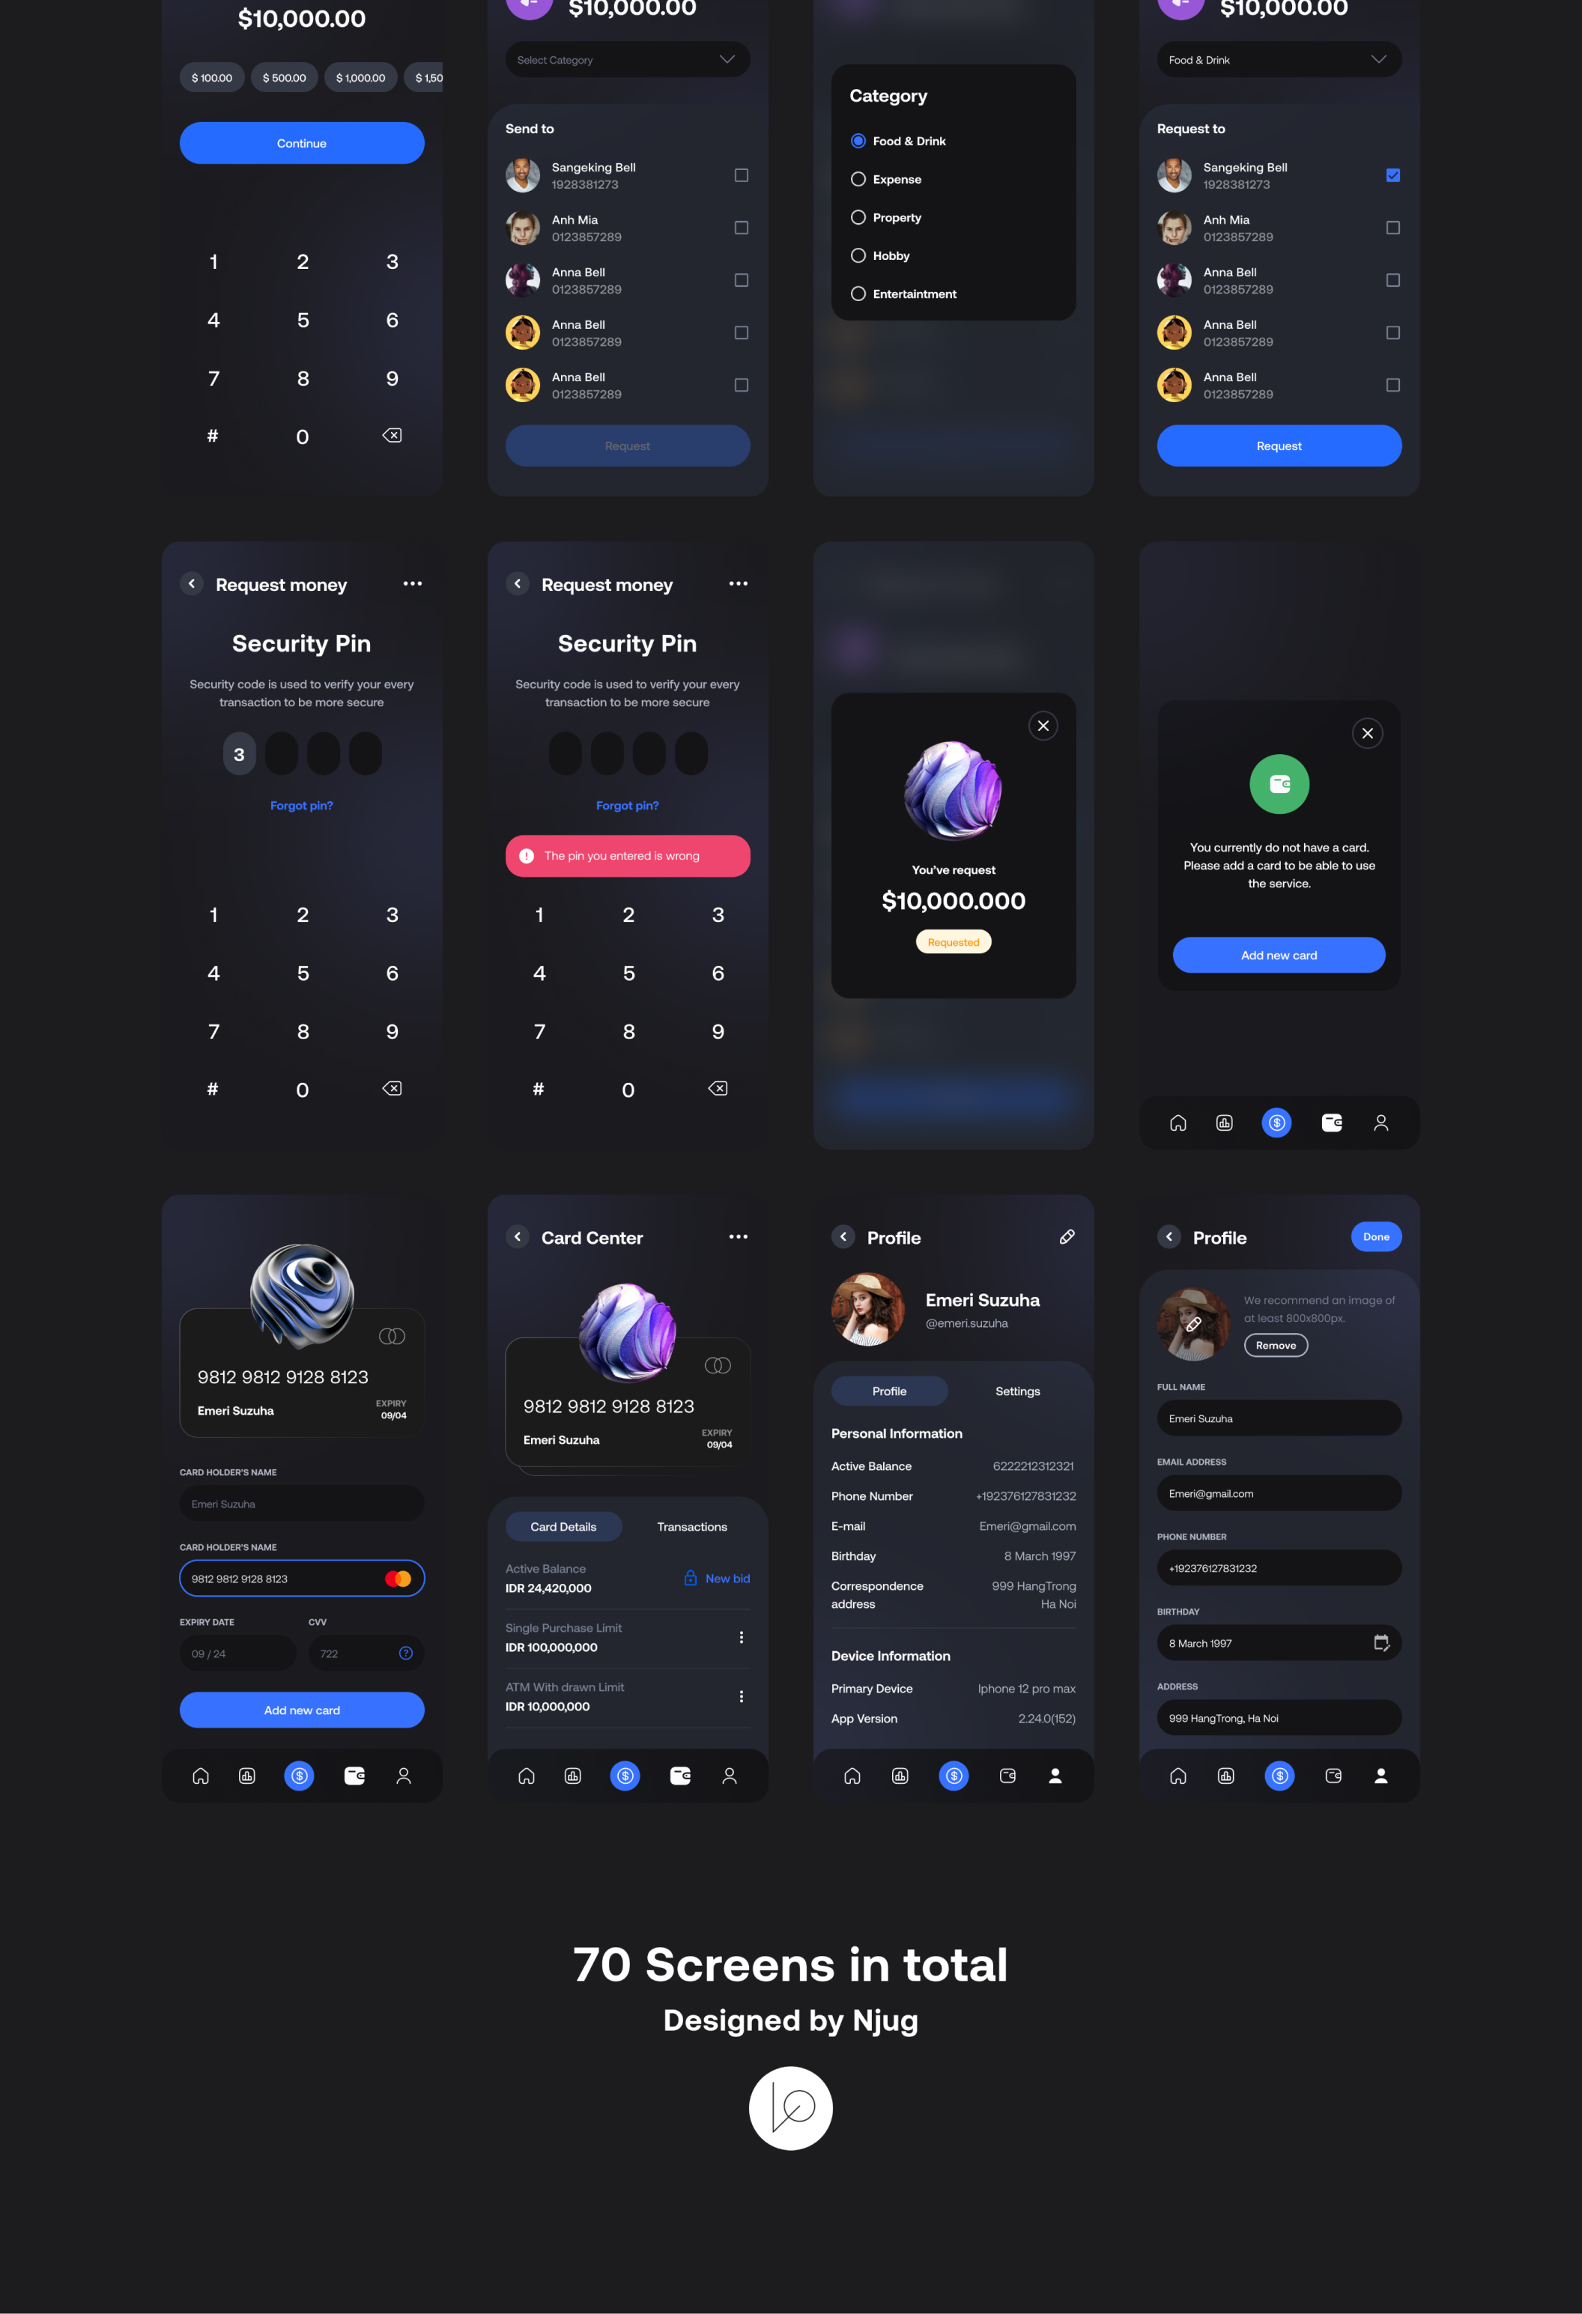1582x2314 pixels.
Task: Click the card number input field
Action: point(301,1577)
